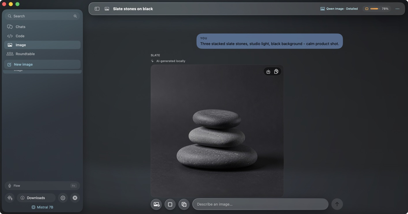Click the picture icon beside Image
The image size is (408, 214).
point(10,45)
